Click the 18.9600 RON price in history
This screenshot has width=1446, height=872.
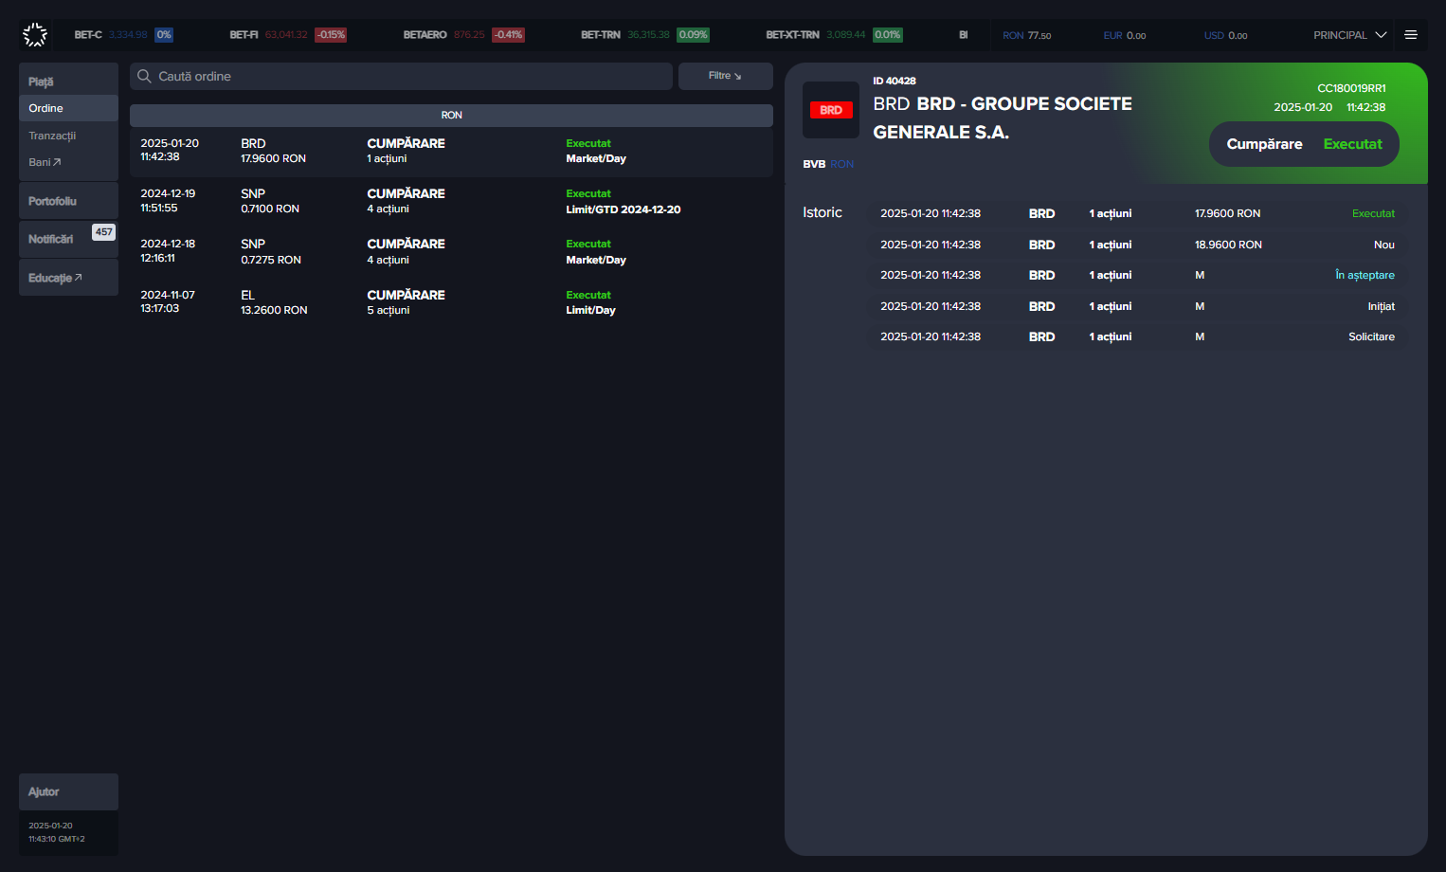click(1228, 245)
